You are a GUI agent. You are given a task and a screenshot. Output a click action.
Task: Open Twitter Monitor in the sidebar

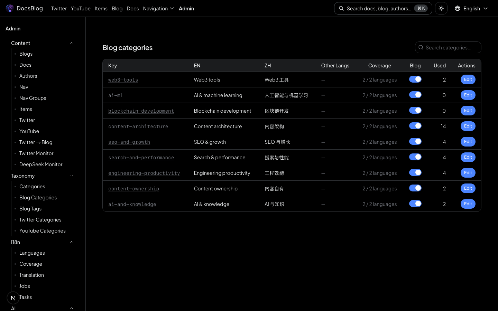(x=36, y=153)
